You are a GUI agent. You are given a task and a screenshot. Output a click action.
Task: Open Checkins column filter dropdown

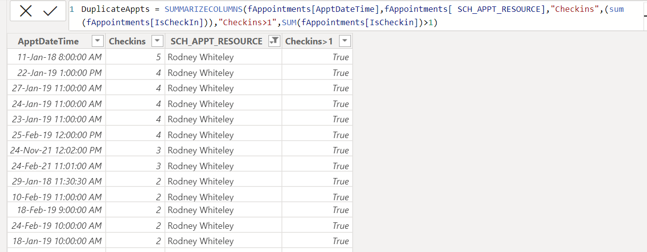(x=157, y=41)
